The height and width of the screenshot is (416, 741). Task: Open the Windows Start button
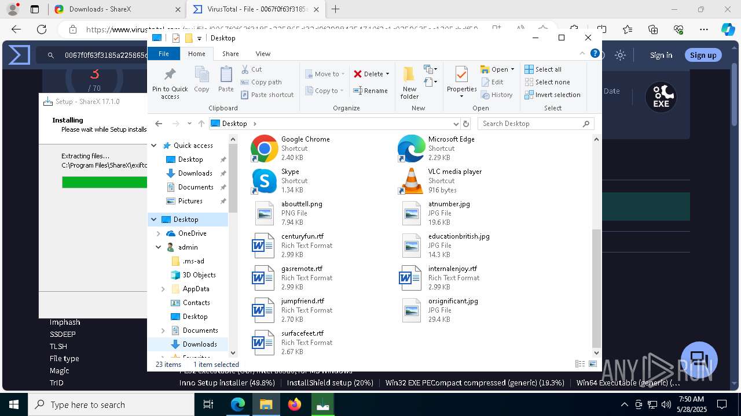[x=14, y=404]
